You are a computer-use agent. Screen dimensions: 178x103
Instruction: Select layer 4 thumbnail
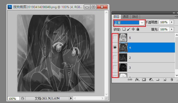coord(123,48)
